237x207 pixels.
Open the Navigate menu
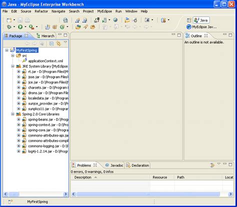[58, 11]
